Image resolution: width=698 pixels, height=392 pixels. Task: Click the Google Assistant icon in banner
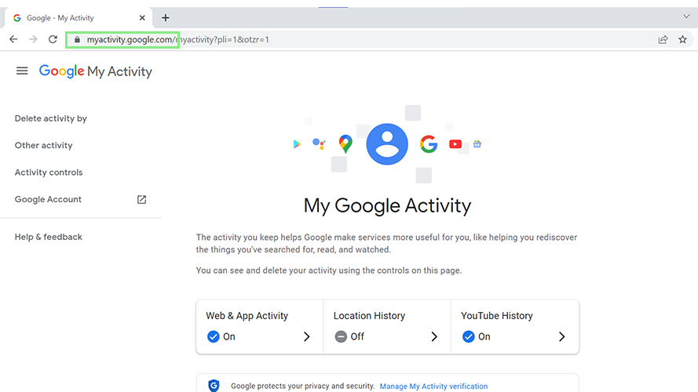coord(319,143)
